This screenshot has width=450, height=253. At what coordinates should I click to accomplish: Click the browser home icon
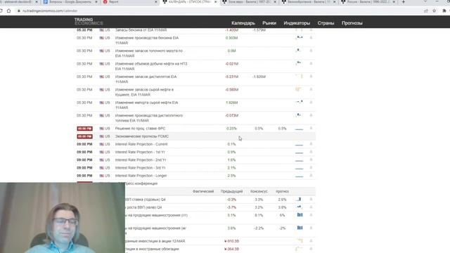point(9,11)
